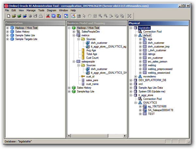Viewport: 196px width, 149px height.
Task: Select System DB (Update me) database
Action: [x=152, y=92]
